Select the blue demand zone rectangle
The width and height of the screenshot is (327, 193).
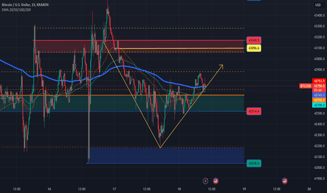[166, 155]
